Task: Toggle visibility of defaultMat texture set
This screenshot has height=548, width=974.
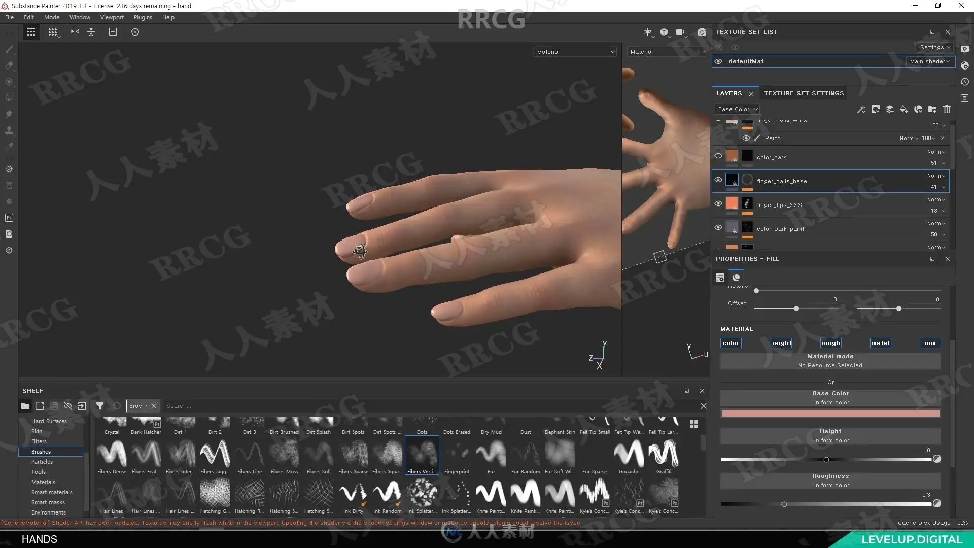Action: pyautogui.click(x=718, y=61)
